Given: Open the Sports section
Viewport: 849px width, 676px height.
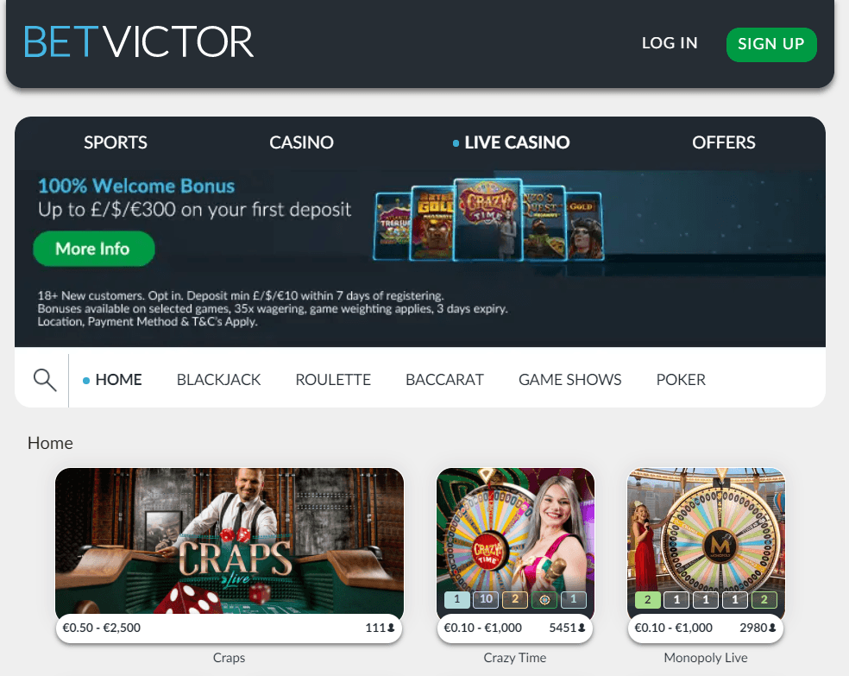Looking at the screenshot, I should pos(116,142).
